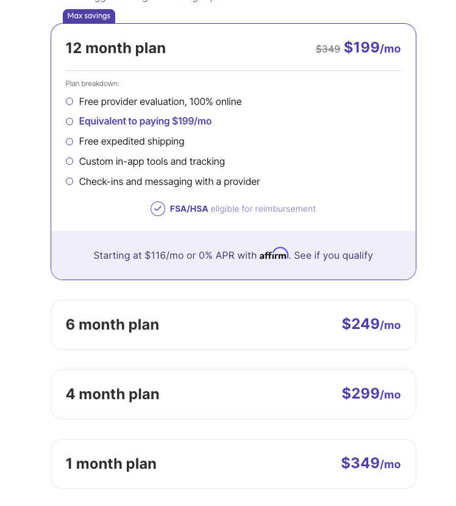Viewport: 456px width, 506px height.
Task: Select the 6 month plan option
Action: click(x=112, y=325)
